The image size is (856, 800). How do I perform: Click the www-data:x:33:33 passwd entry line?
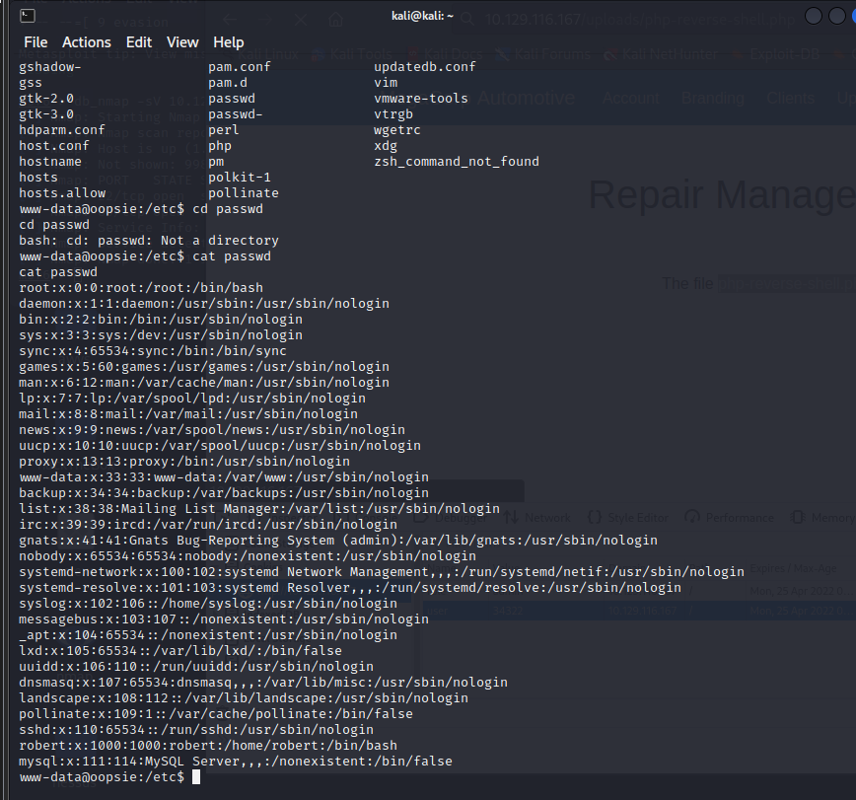pyautogui.click(x=224, y=477)
